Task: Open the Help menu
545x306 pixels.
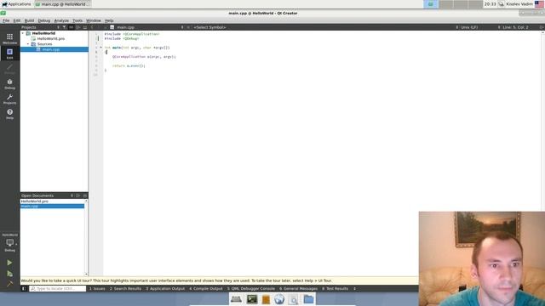Action: 109,20
